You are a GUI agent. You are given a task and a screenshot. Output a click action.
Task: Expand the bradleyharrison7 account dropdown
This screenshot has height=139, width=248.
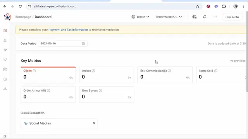(169, 17)
